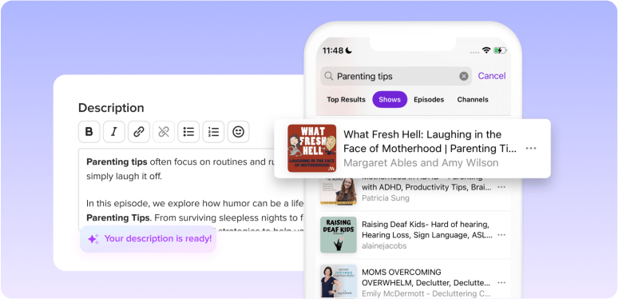This screenshot has height=299, width=618.
Task: Switch to the Episodes tab
Action: [429, 99]
